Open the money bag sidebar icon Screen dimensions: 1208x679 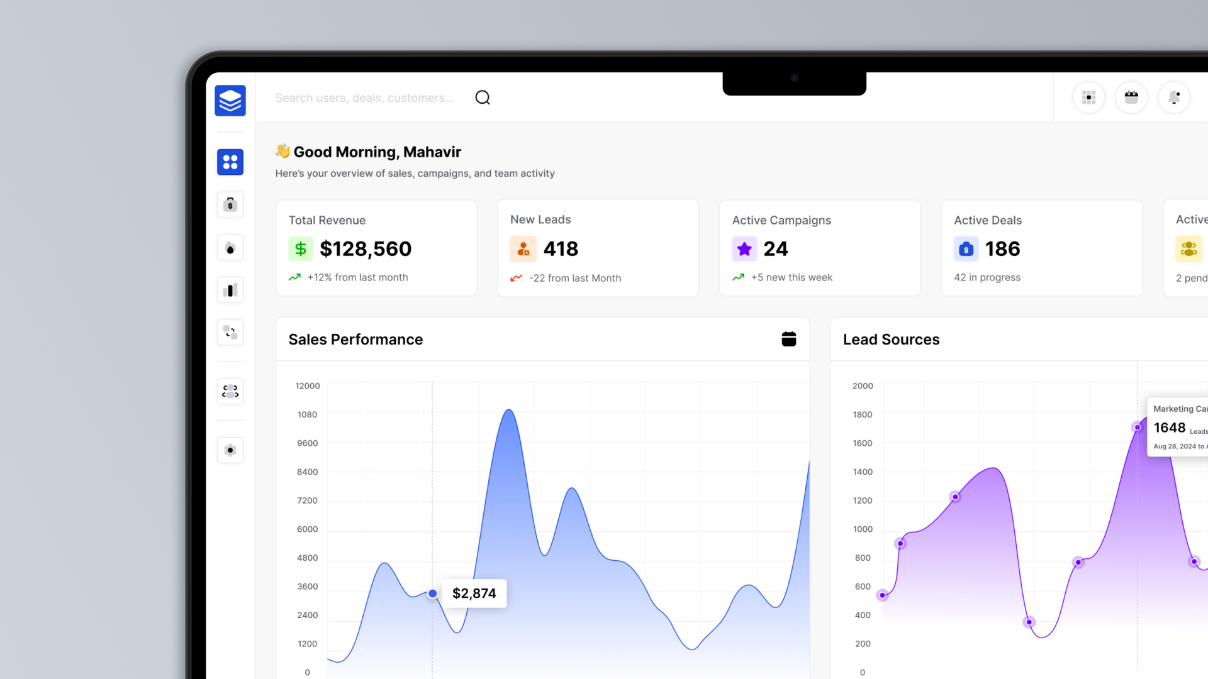coord(230,205)
